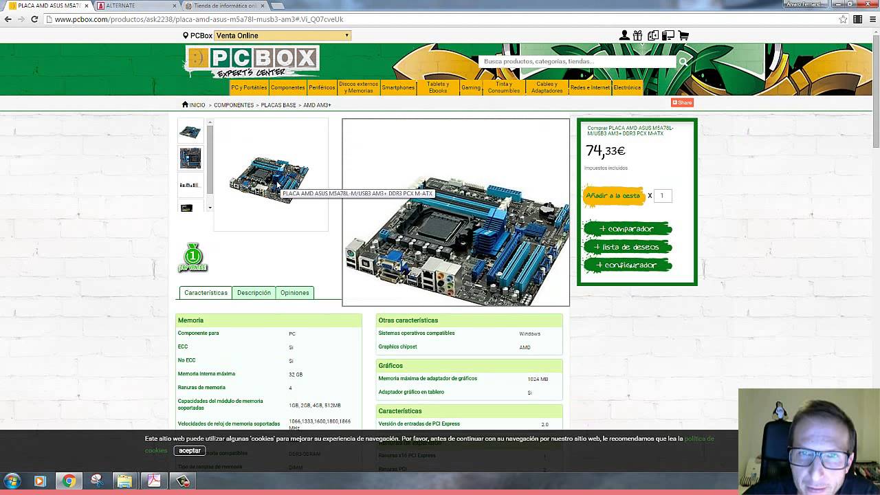Open Electrónica menu category
The image size is (880, 495).
pyautogui.click(x=627, y=87)
